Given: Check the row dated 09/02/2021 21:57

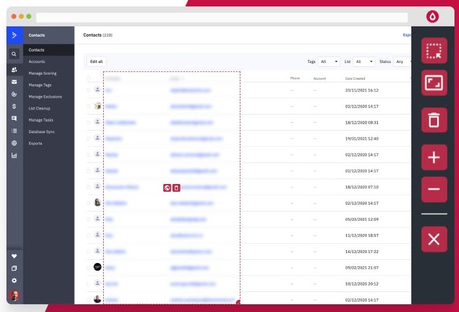Looking at the screenshot, I should (88, 268).
